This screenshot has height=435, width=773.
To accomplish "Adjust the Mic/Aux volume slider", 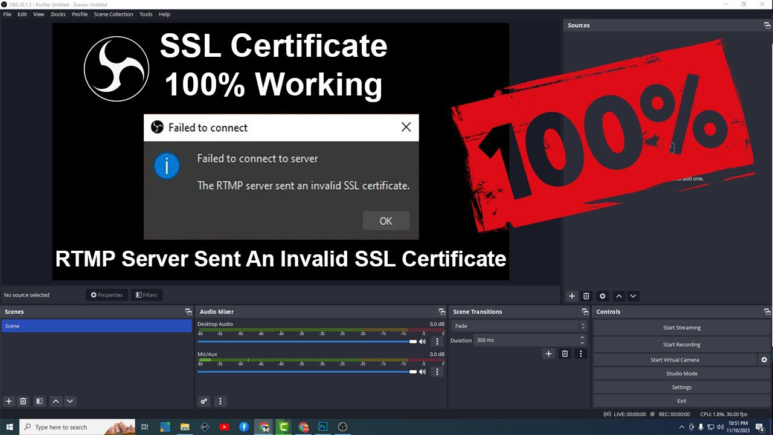I will tap(307, 372).
